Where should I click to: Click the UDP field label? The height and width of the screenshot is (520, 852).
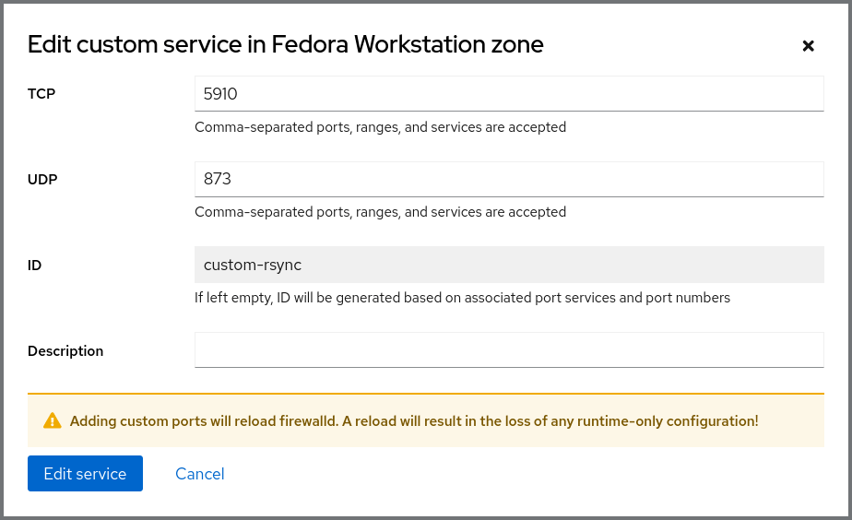click(x=42, y=180)
